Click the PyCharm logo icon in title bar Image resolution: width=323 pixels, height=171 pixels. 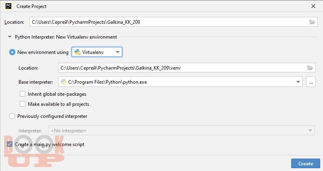pyautogui.click(x=8, y=6)
